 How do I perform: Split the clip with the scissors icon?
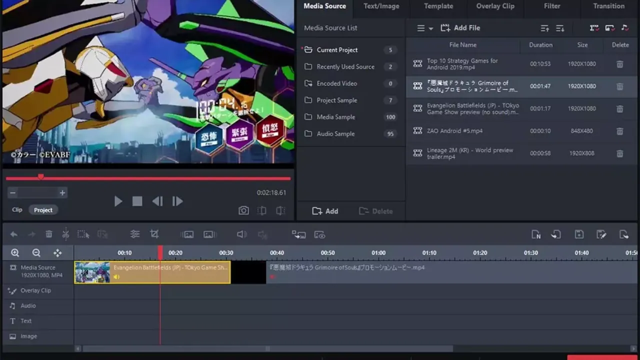pos(65,234)
